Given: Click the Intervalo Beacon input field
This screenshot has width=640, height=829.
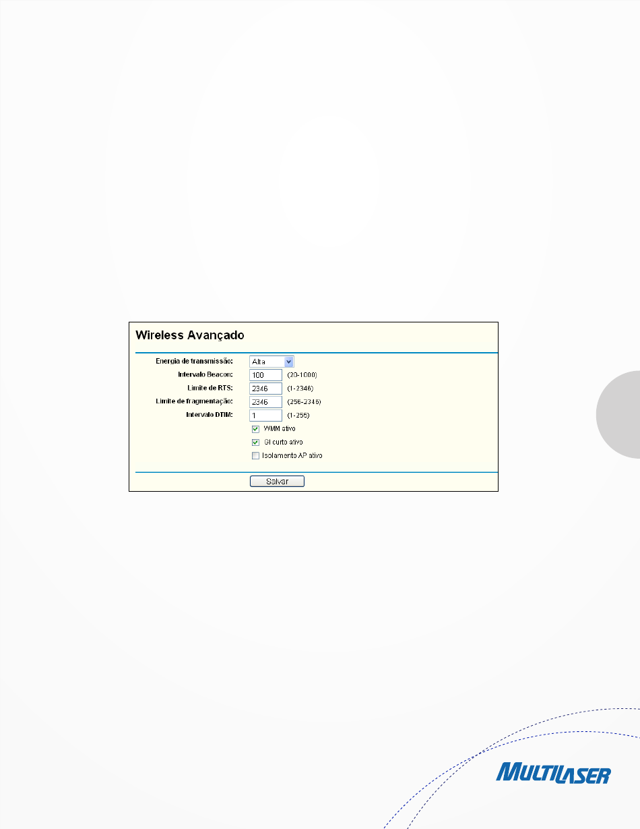Looking at the screenshot, I should 265,375.
